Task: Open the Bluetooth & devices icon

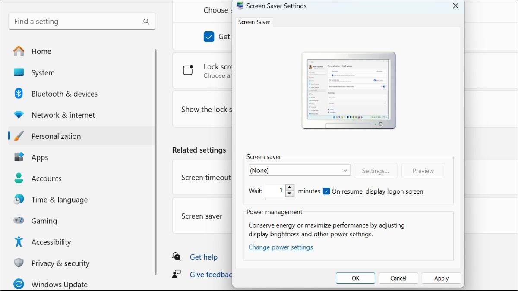Action: [x=19, y=94]
